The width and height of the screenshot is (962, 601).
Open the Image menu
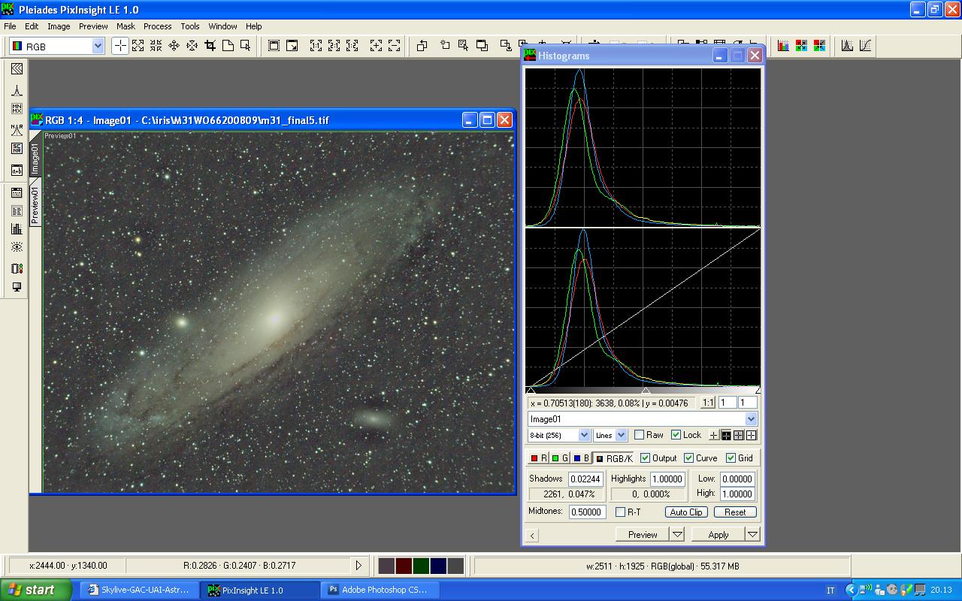[x=59, y=26]
